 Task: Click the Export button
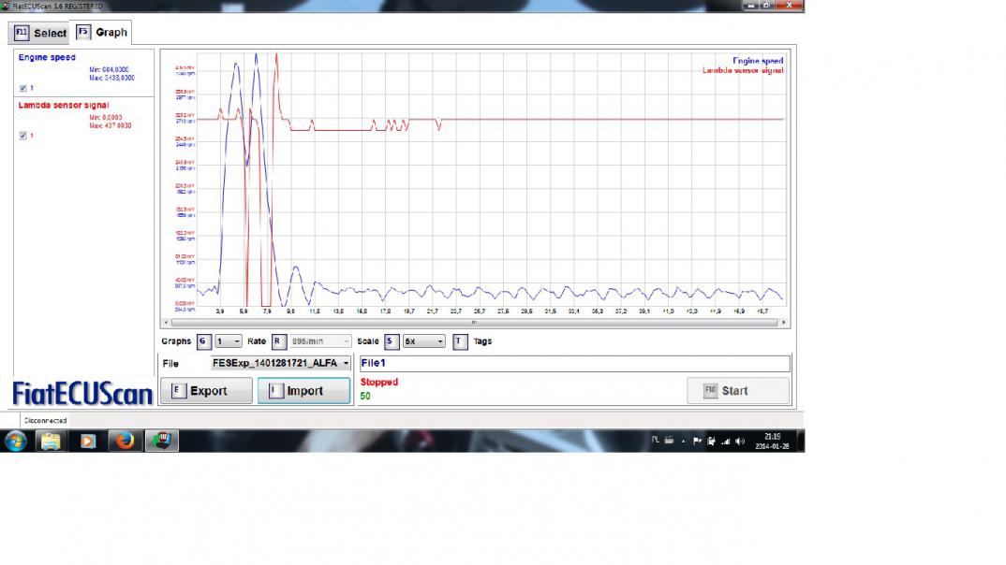click(x=207, y=391)
